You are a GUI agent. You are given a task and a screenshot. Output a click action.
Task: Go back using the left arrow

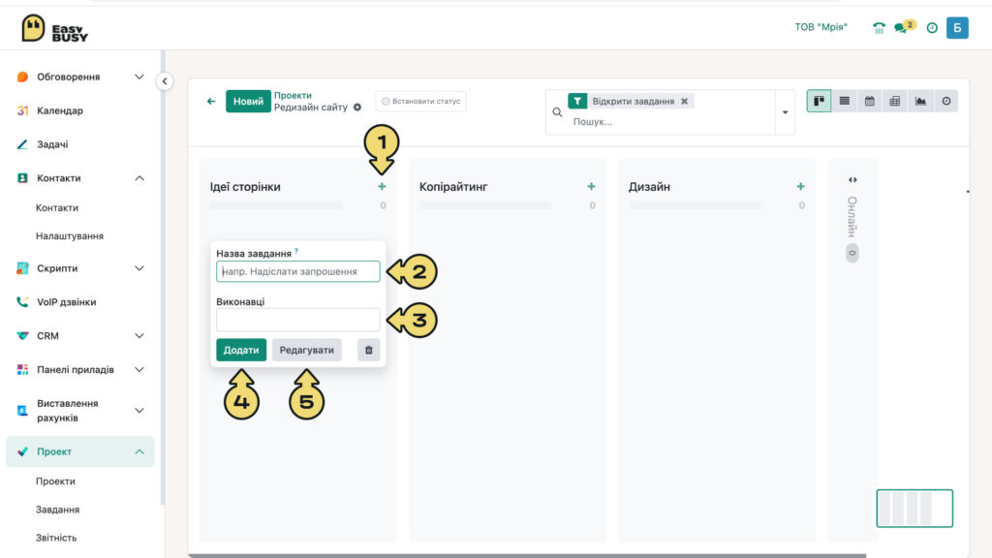(211, 101)
